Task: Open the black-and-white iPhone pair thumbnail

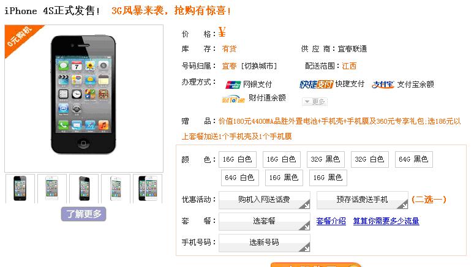Action: pyautogui.click(x=148, y=189)
